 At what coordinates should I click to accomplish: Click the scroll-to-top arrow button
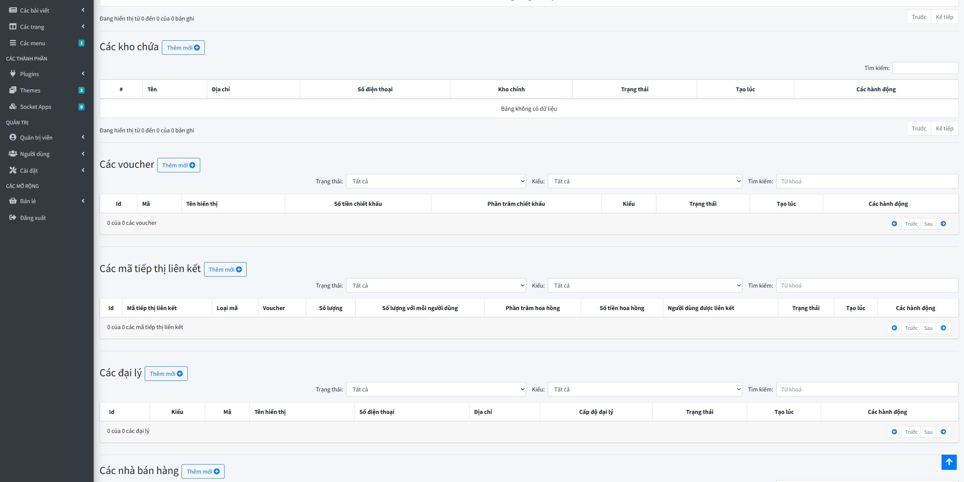tap(949, 462)
